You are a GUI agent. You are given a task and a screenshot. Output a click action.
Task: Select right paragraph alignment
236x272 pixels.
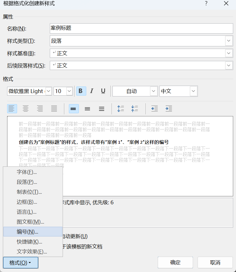(x=40, y=109)
